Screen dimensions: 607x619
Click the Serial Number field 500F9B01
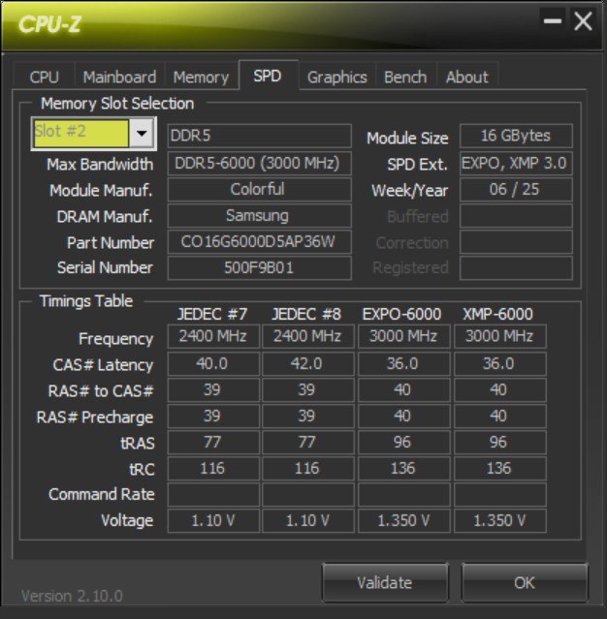pos(259,268)
